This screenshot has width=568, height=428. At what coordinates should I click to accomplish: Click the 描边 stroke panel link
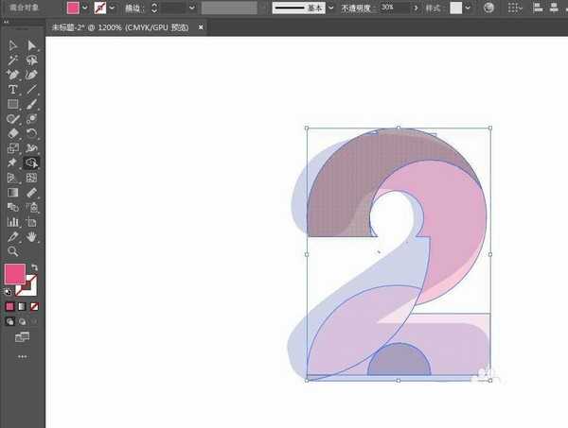pyautogui.click(x=133, y=8)
